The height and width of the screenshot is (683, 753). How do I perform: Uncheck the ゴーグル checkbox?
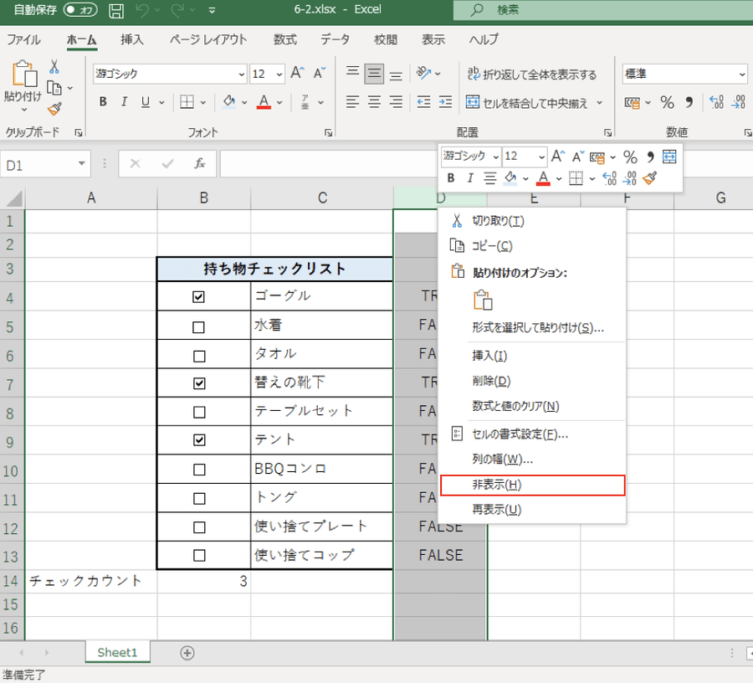(x=199, y=296)
